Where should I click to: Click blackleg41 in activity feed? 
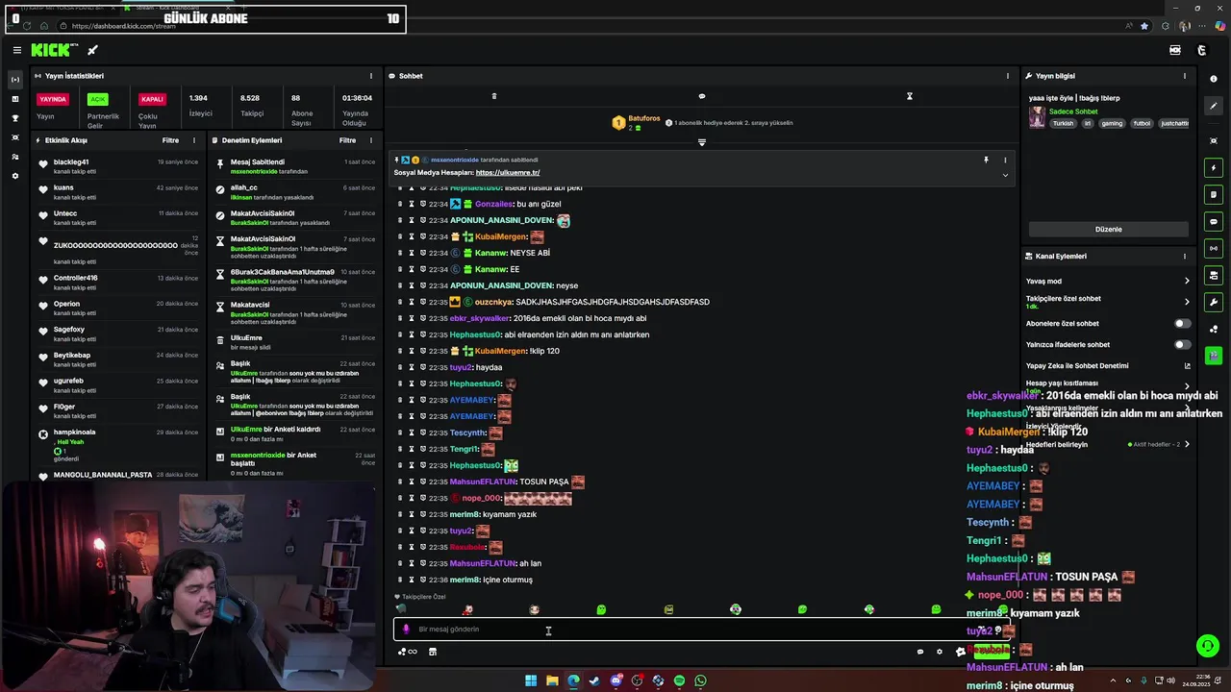tap(71, 162)
